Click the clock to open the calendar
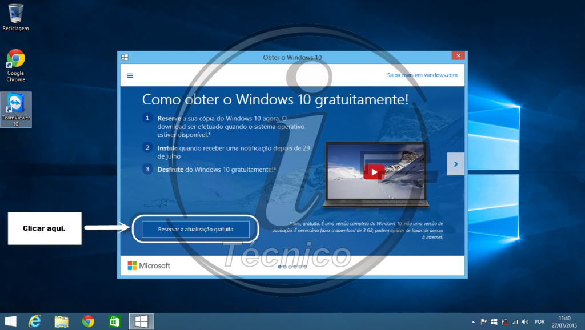Image resolution: width=585 pixels, height=330 pixels. [x=563, y=321]
